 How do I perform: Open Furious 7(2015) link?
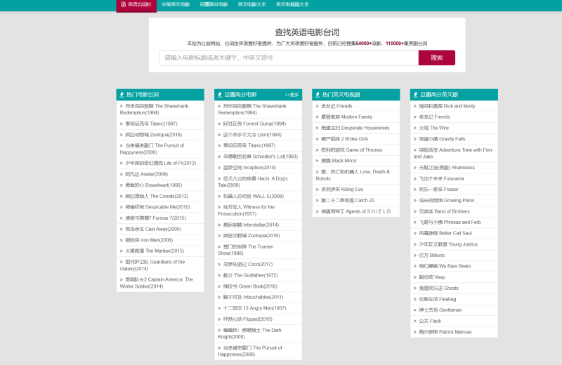155,218
